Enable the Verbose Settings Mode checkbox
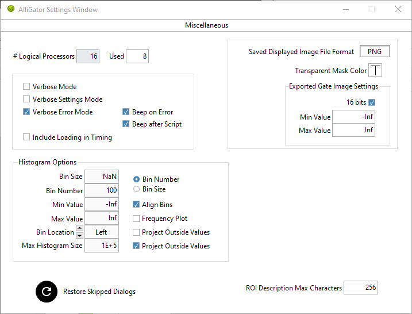 (x=26, y=99)
